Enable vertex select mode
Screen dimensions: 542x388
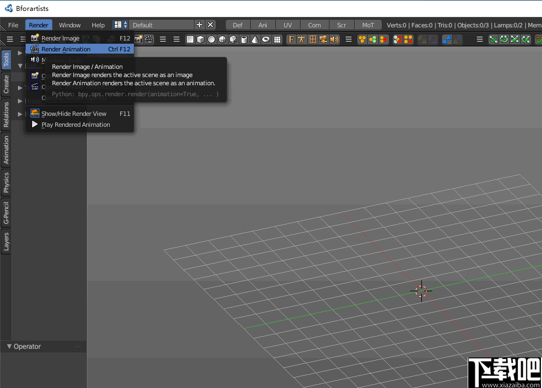pos(362,39)
